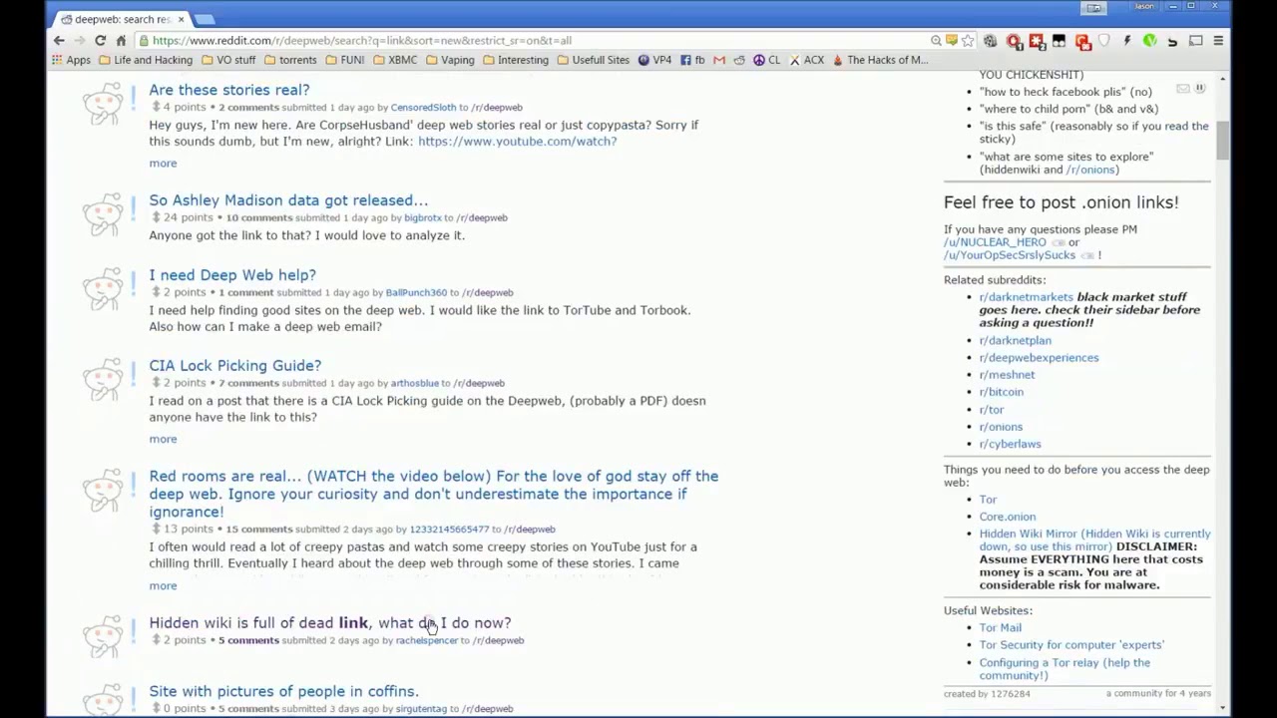Open the VO stuff bookmark folder
The height and width of the screenshot is (718, 1277).
tap(228, 60)
